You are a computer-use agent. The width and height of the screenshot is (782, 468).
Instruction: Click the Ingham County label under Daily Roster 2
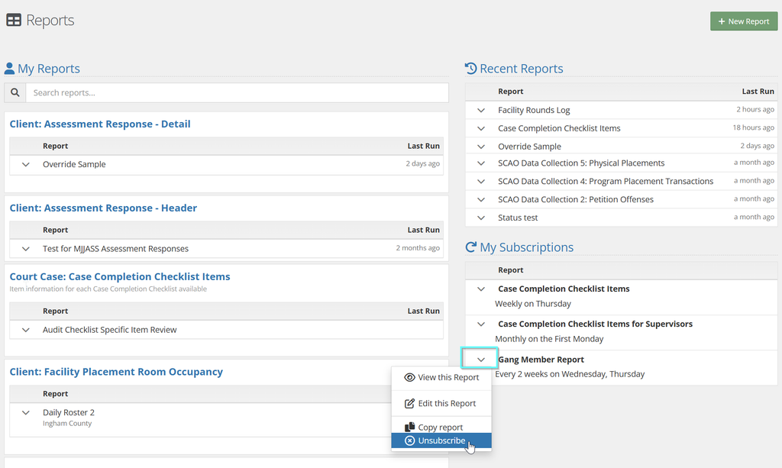pos(67,424)
